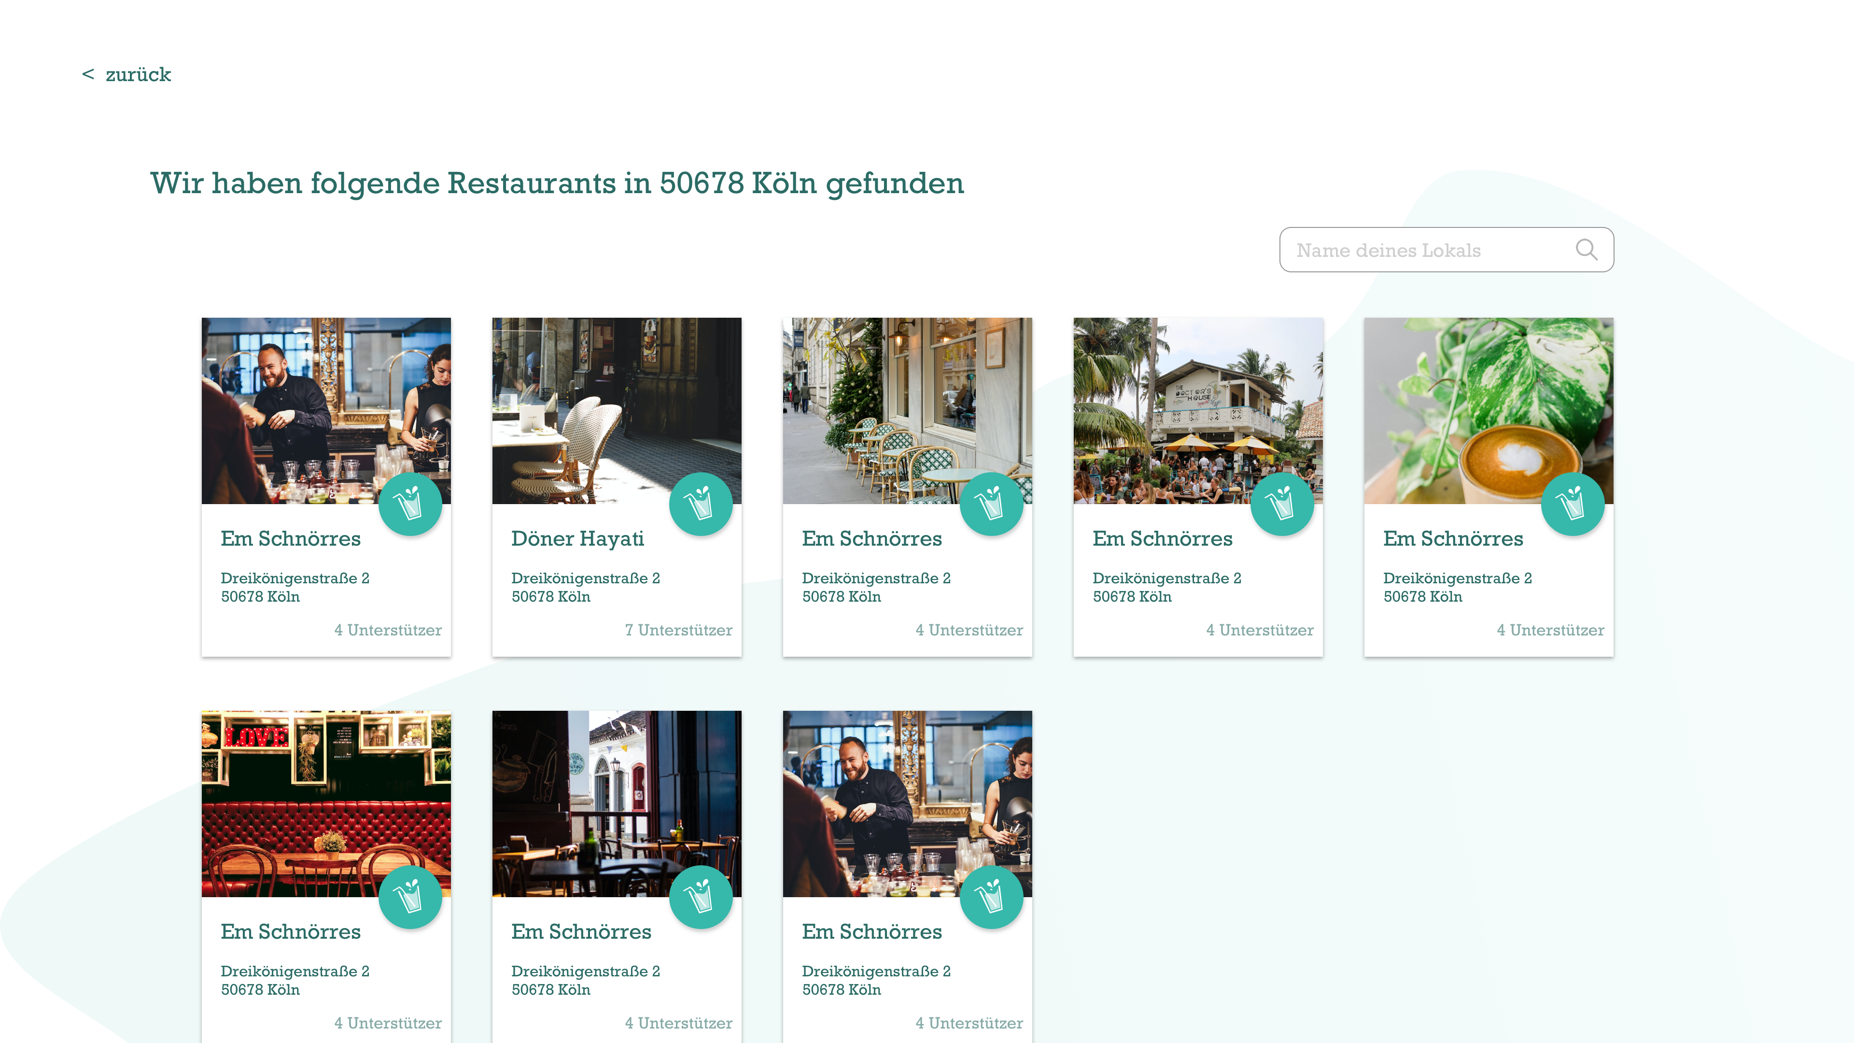
Task: Click the drink icon on Döner Hayati card
Action: [700, 504]
